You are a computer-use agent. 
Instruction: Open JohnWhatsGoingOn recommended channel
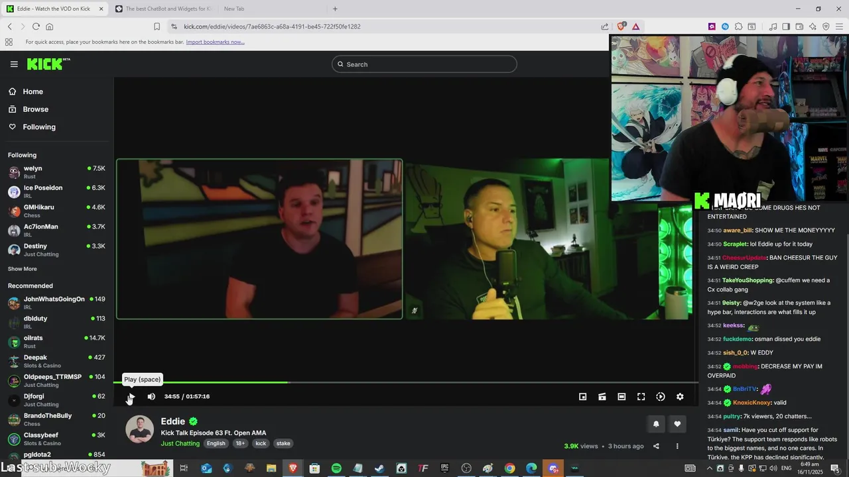[56, 303]
